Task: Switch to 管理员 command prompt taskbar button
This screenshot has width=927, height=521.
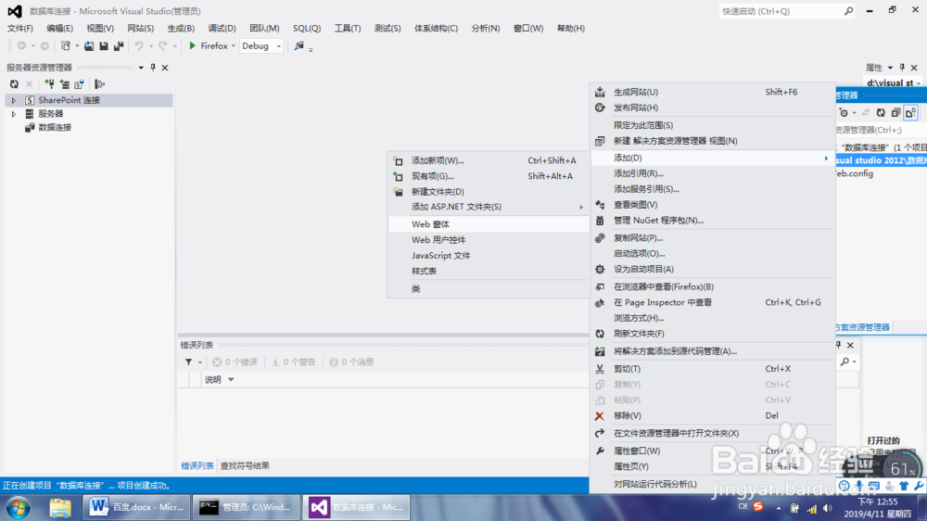Action: point(246,507)
